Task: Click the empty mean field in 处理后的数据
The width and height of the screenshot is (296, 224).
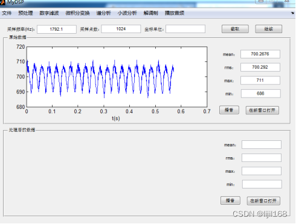Action: click(x=262, y=145)
